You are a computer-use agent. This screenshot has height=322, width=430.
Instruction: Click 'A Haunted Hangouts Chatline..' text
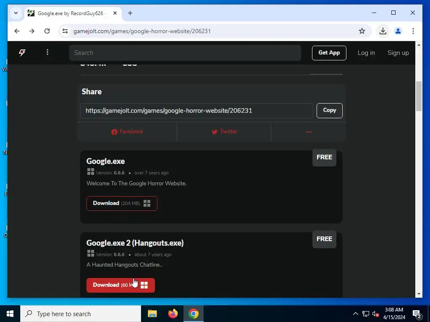124,265
